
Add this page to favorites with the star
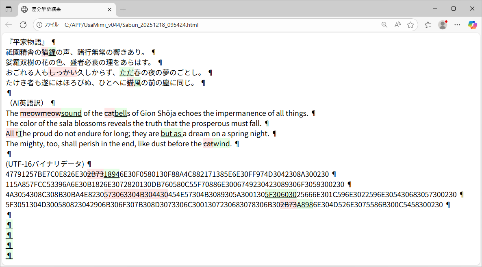(x=410, y=25)
